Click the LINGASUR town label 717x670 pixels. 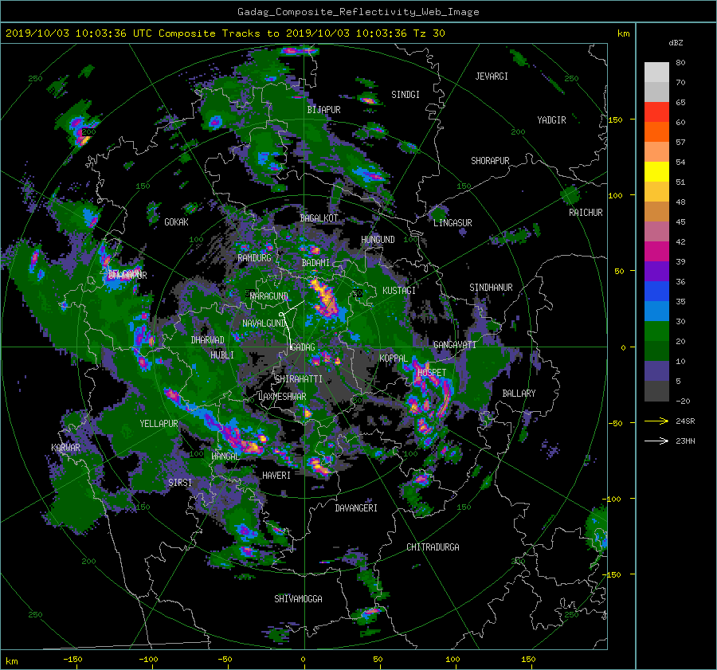point(453,223)
